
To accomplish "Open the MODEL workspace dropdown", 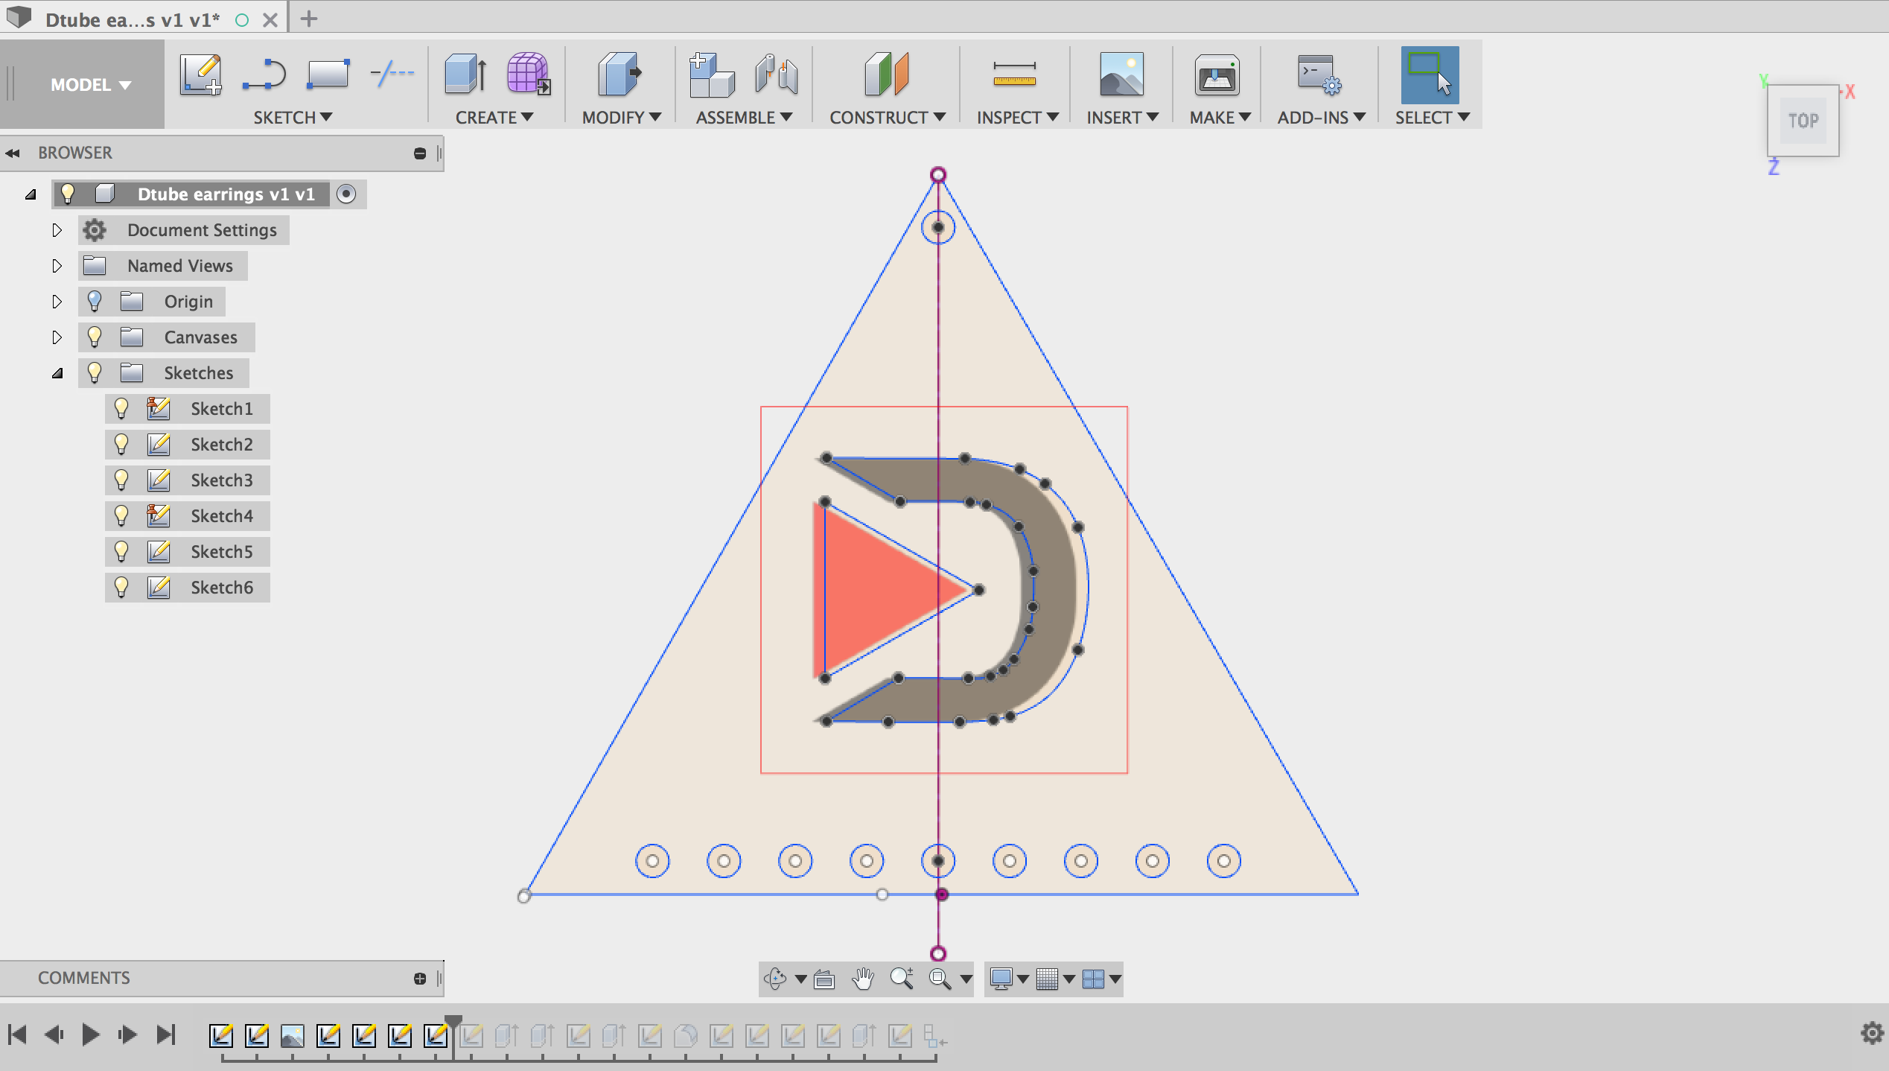I will 90,85.
